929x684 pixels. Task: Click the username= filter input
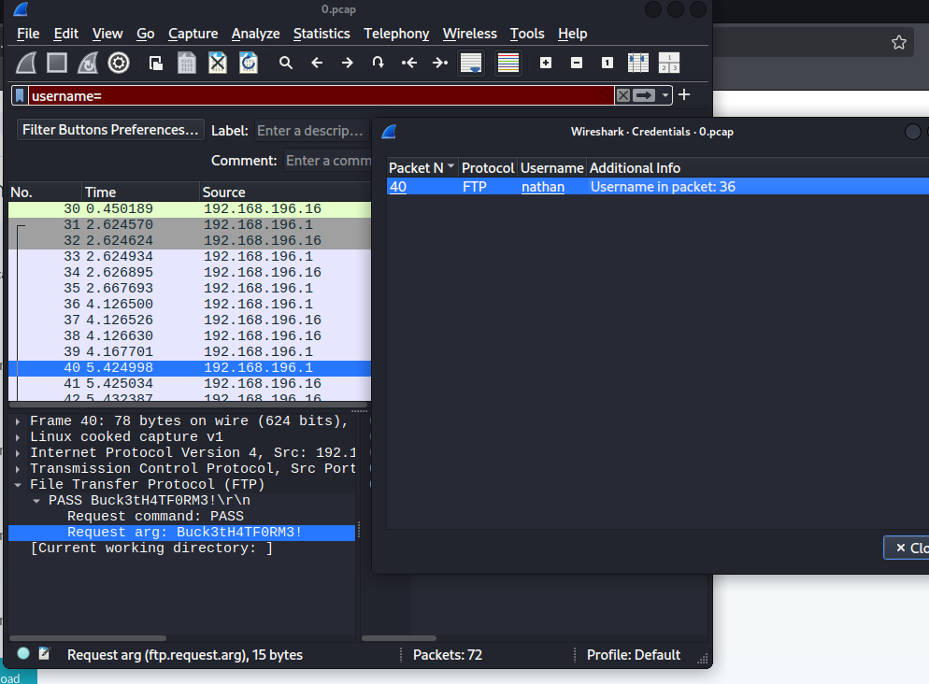point(320,95)
